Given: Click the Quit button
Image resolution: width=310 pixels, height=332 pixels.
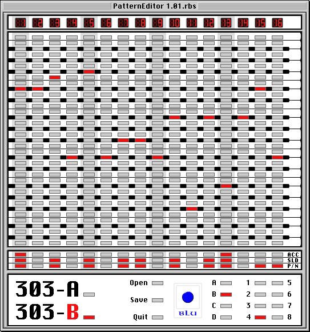Looking at the screenshot, I should 158,317.
